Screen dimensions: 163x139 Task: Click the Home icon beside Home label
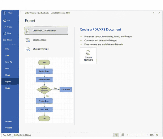pyautogui.click(x=5, y=27)
